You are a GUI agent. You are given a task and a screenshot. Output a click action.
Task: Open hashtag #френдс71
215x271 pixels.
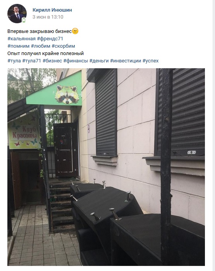click(50, 39)
